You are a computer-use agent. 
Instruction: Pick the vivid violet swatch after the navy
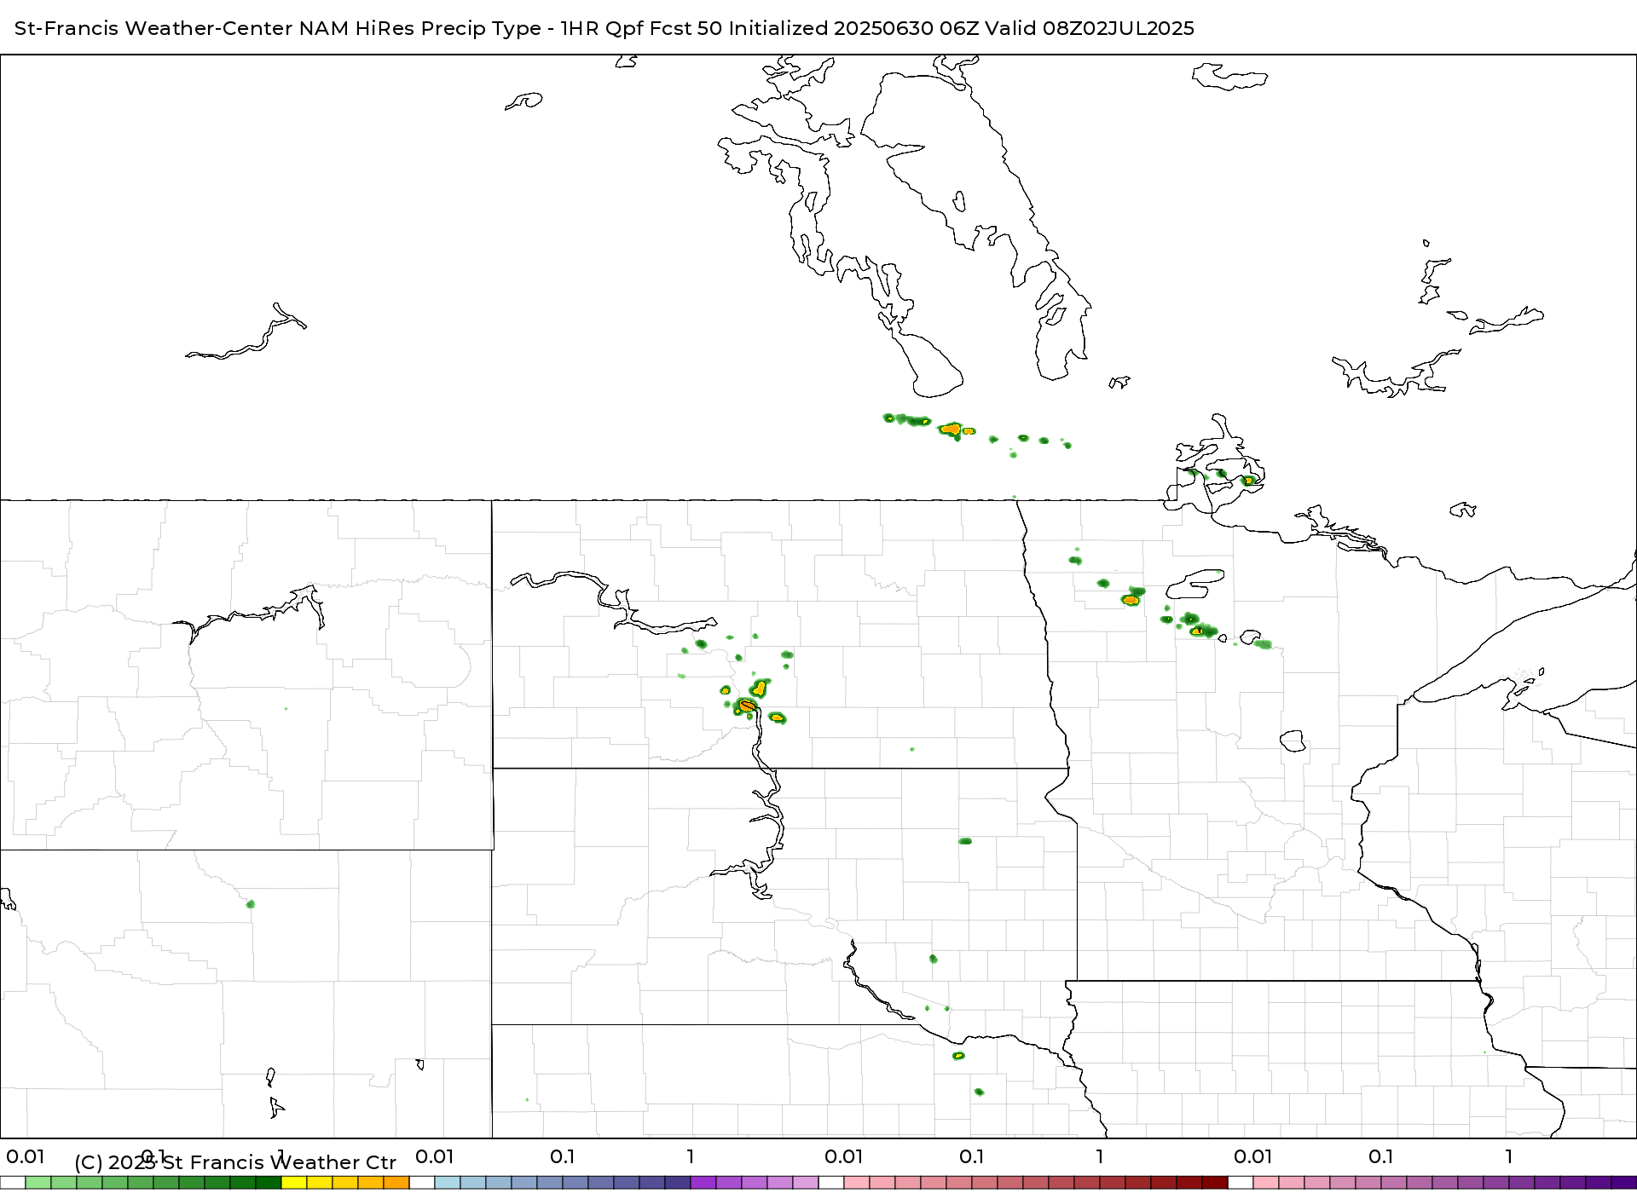tap(703, 1183)
